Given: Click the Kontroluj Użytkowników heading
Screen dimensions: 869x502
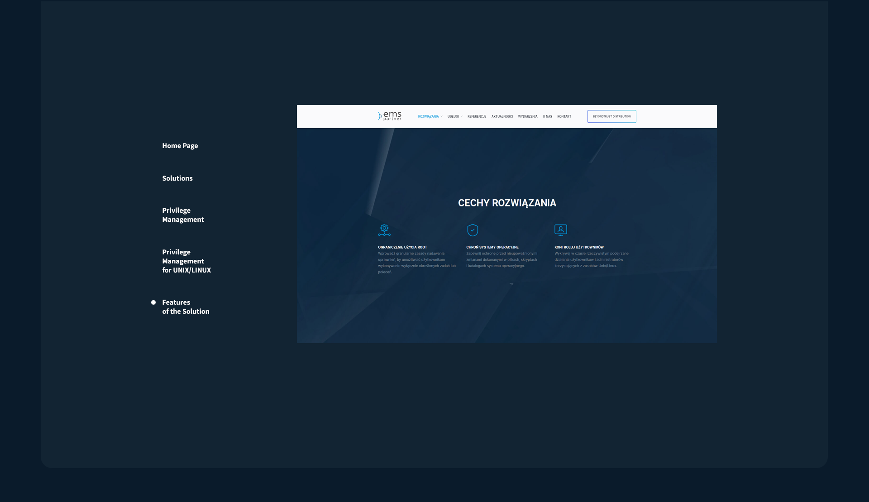Looking at the screenshot, I should (579, 247).
